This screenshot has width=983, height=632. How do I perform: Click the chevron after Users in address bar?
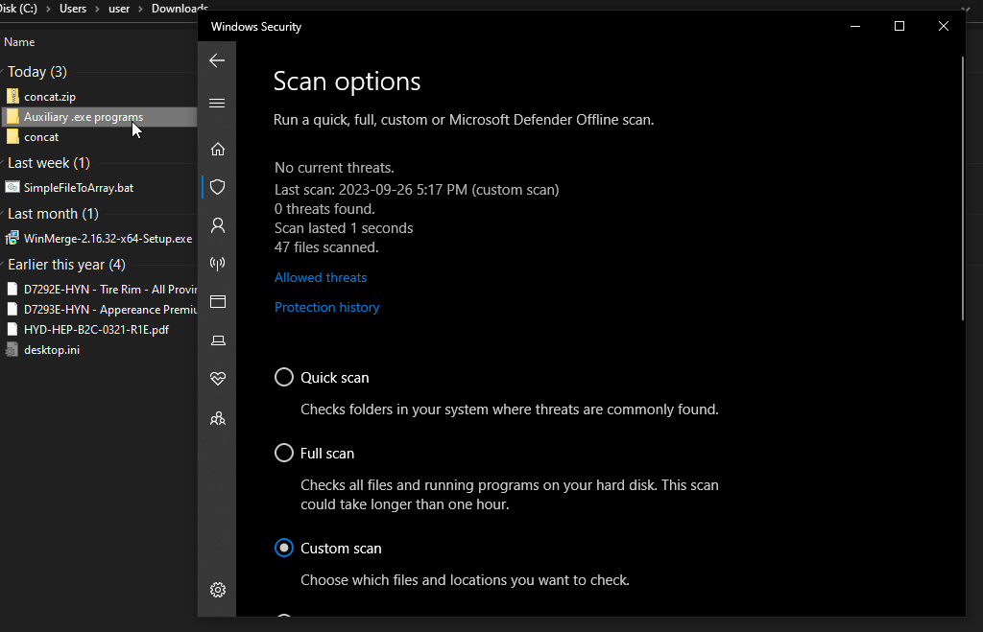pyautogui.click(x=98, y=9)
